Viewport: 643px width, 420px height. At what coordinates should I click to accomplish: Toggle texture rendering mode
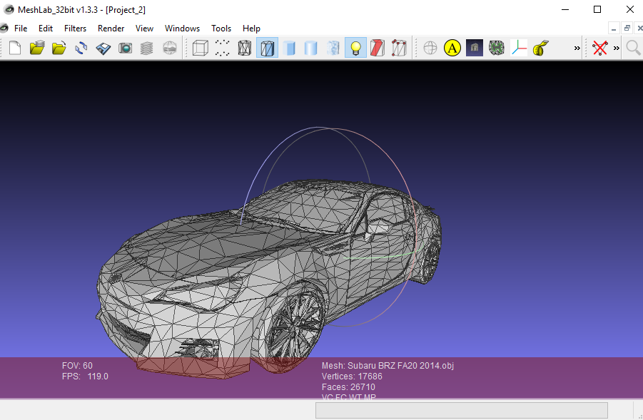[333, 48]
